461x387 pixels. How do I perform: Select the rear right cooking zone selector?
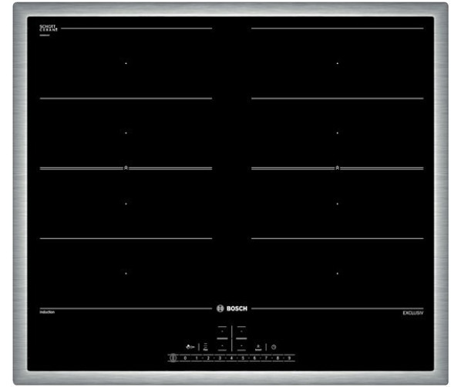(x=241, y=332)
